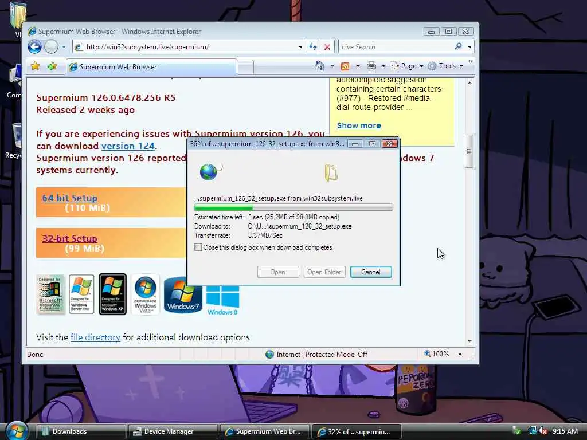Click the 100% zoom level button

point(436,354)
